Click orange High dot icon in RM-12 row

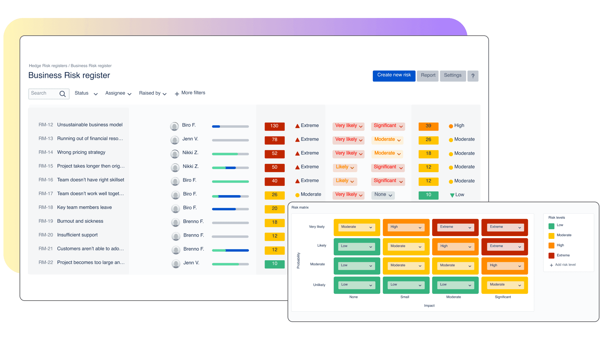click(451, 126)
